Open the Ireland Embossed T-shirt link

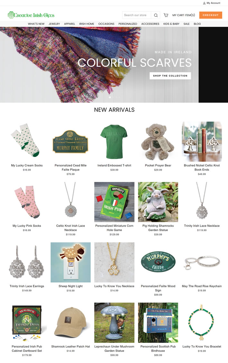click(x=114, y=166)
